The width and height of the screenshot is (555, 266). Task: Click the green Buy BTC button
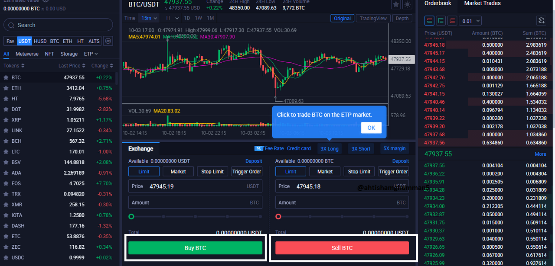[x=195, y=248]
